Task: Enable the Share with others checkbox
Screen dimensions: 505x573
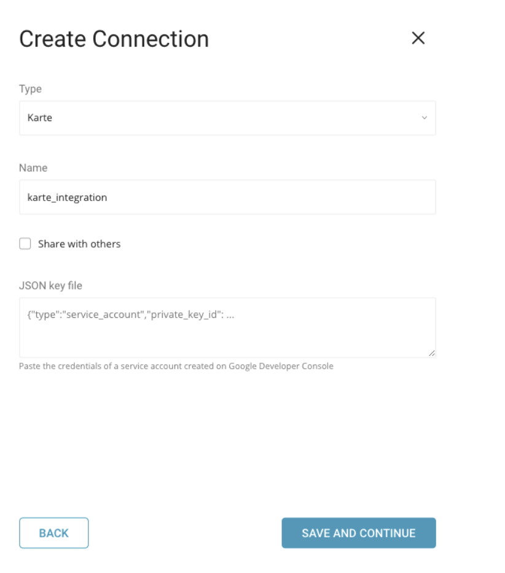Action: tap(25, 244)
